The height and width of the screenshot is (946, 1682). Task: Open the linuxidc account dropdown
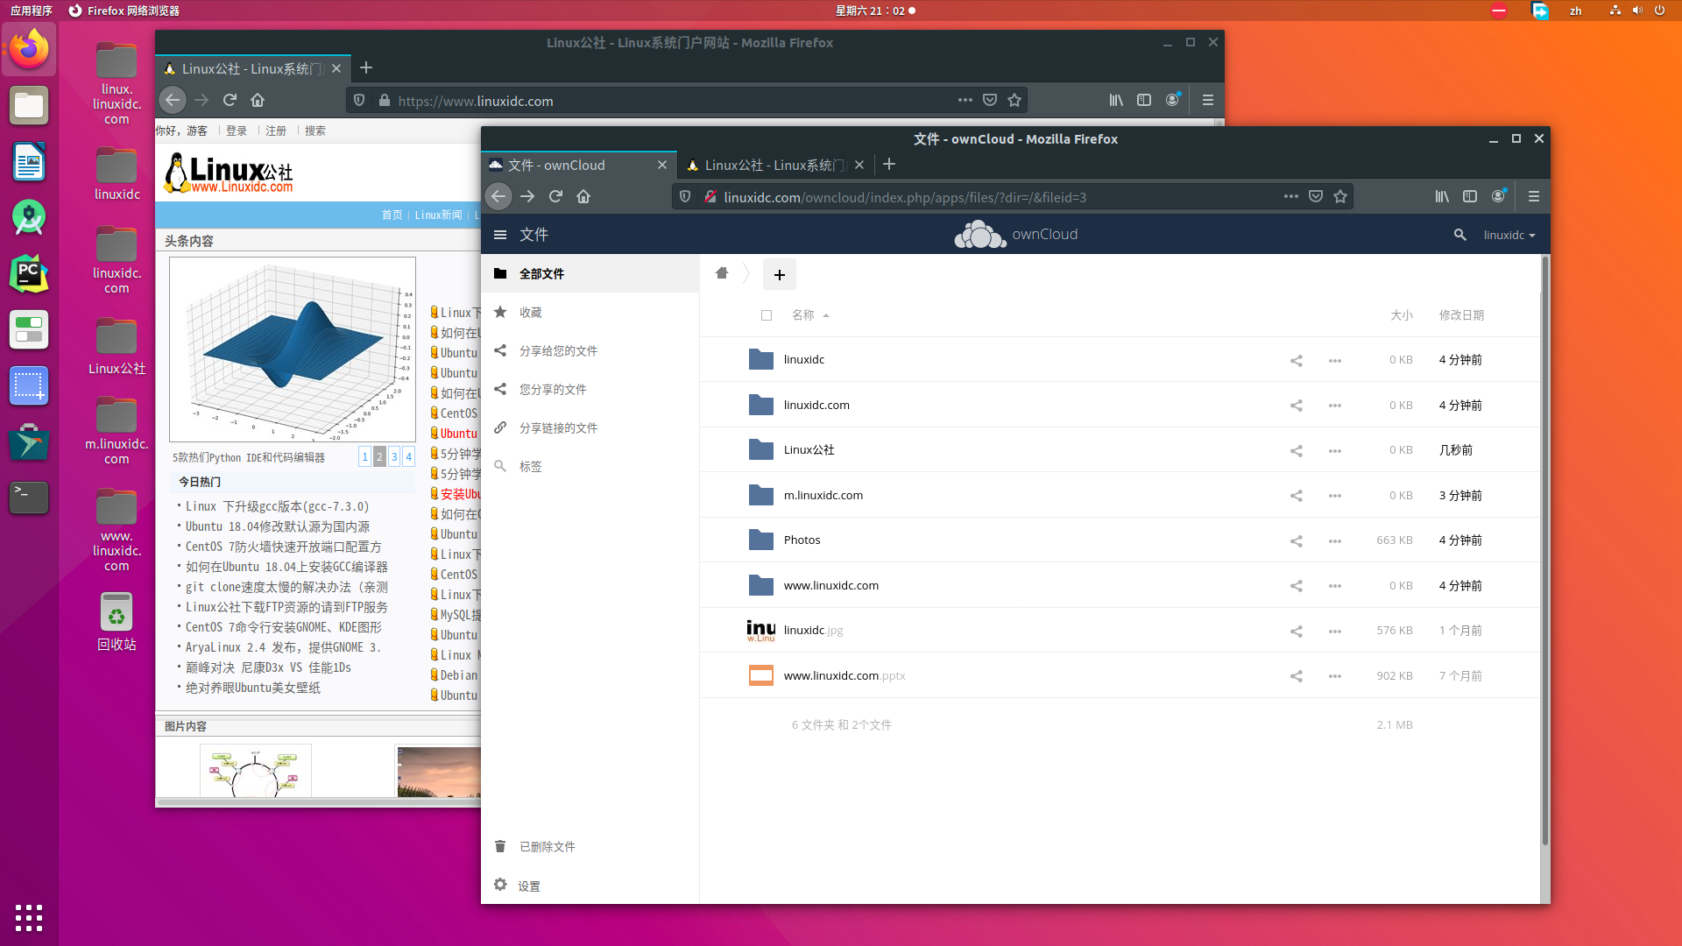(1509, 235)
